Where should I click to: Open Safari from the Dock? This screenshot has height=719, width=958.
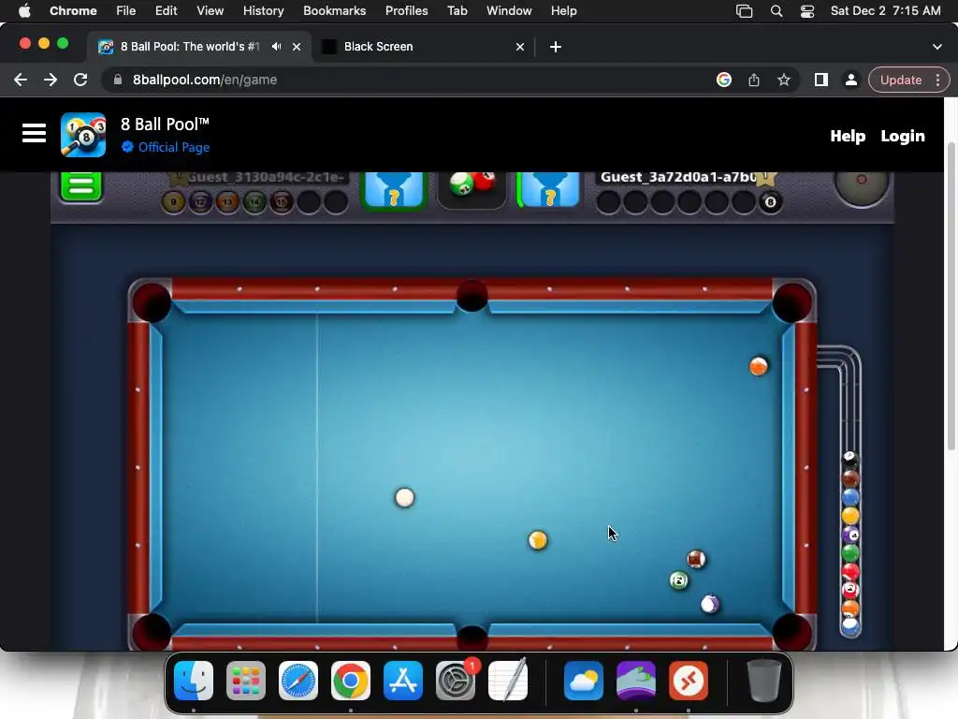[298, 681]
